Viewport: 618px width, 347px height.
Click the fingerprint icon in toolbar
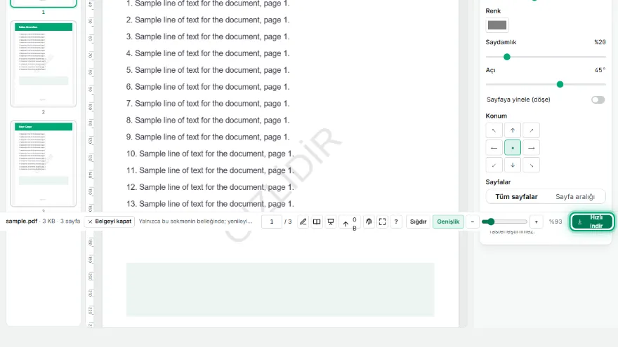pos(369,222)
